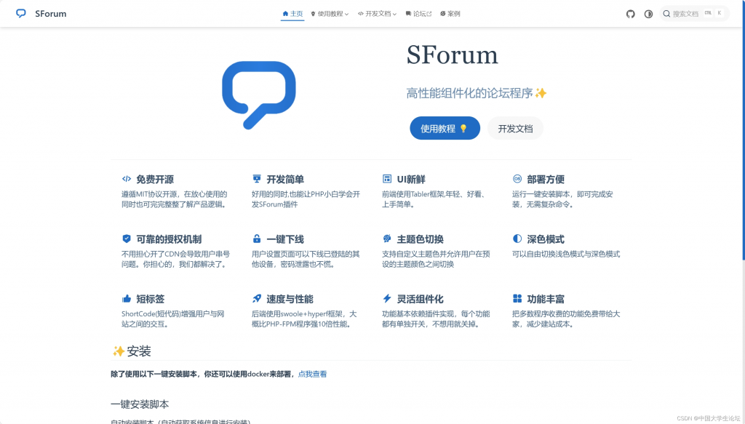Click the 深色模式 feature heading
Image resolution: width=745 pixels, height=424 pixels.
546,239
